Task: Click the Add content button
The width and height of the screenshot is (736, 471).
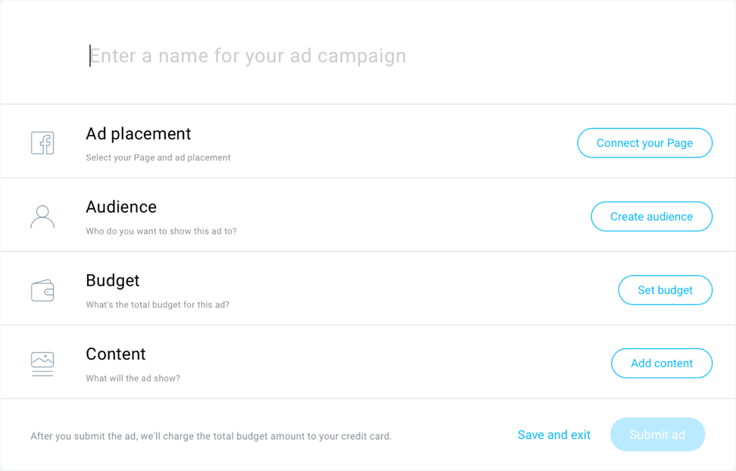Action: (x=662, y=363)
